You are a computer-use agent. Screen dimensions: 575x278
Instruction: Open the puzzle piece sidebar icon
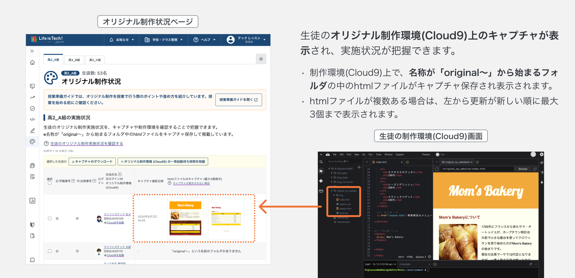tap(32, 260)
